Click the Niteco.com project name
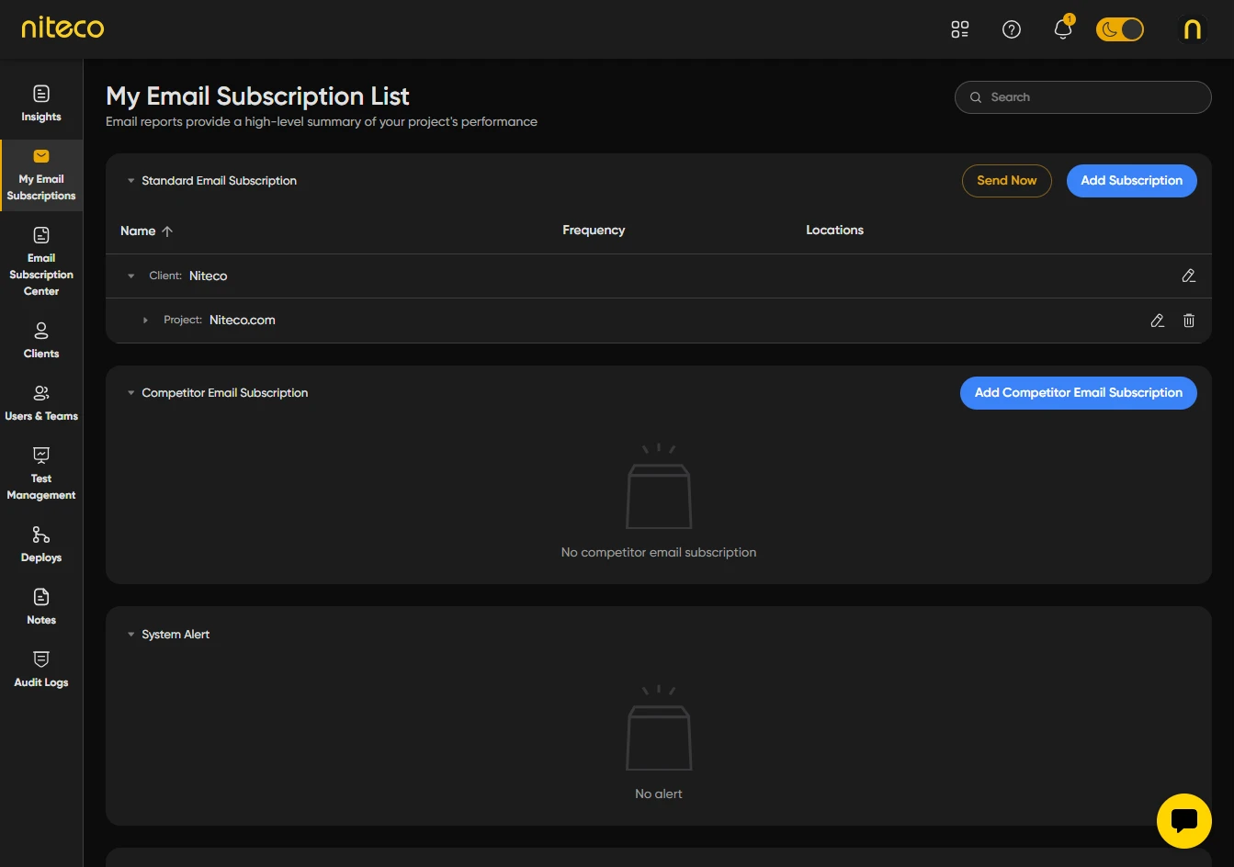 pyautogui.click(x=243, y=321)
